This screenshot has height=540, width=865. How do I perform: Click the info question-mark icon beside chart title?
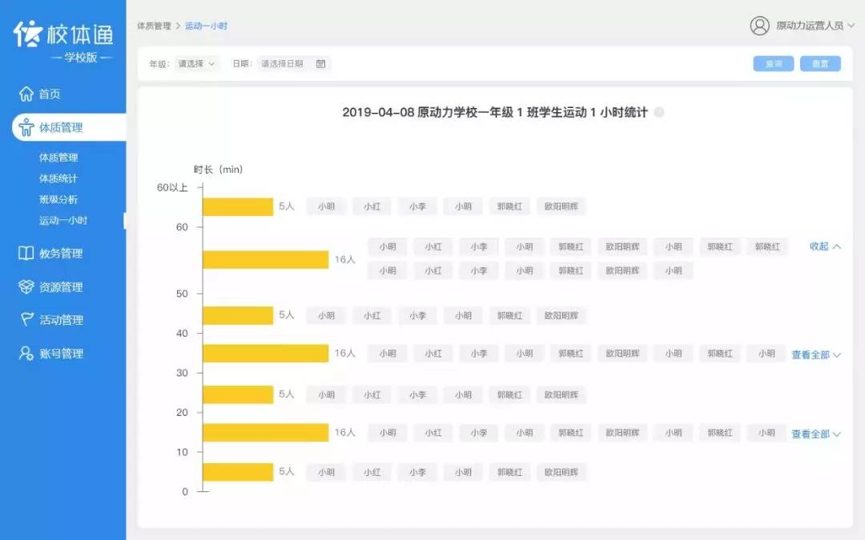659,113
